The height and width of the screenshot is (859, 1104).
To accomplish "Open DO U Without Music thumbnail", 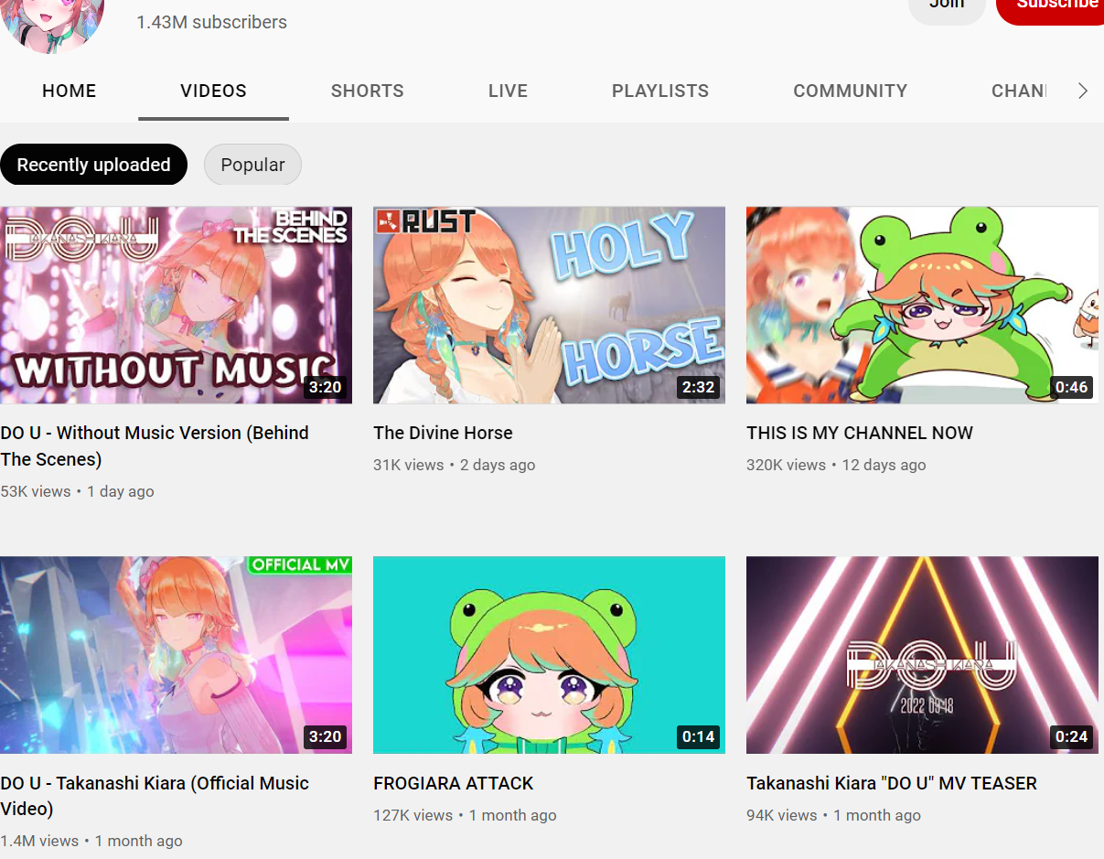I will click(x=176, y=305).
